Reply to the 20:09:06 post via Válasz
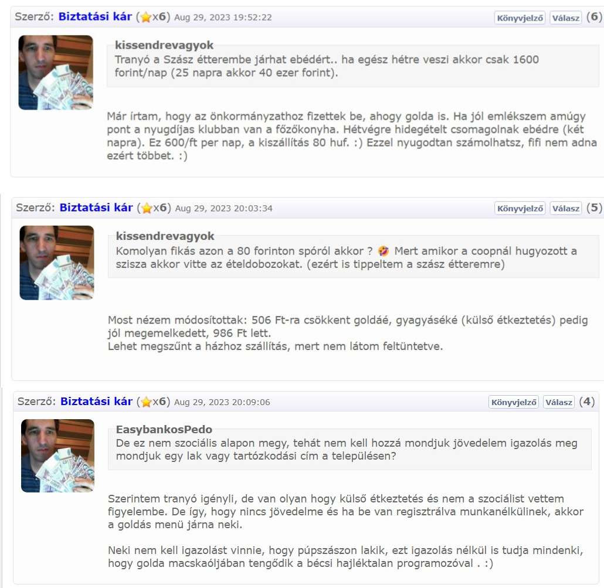 click(x=559, y=402)
